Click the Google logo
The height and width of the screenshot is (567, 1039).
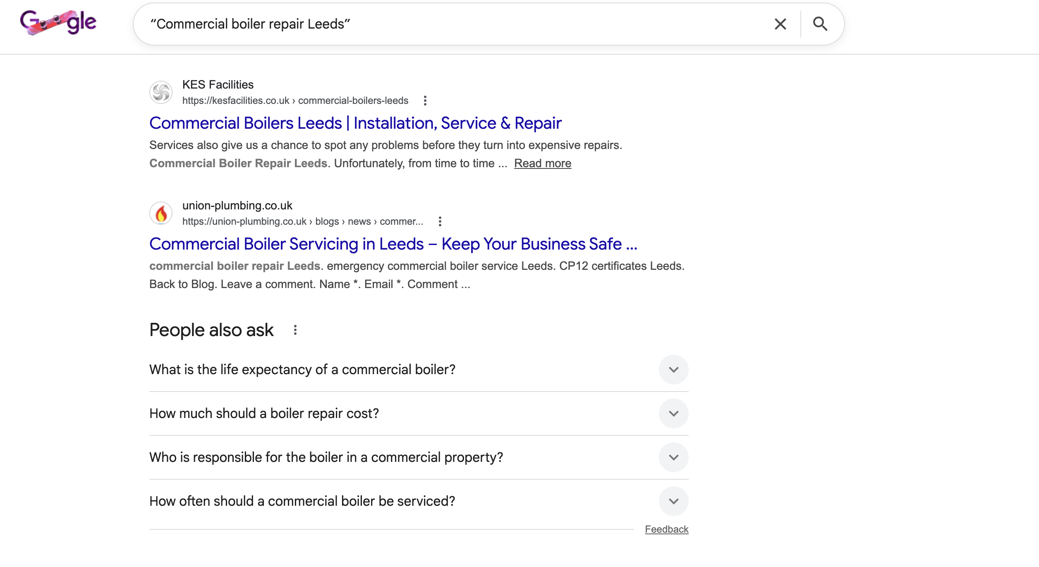click(x=58, y=24)
